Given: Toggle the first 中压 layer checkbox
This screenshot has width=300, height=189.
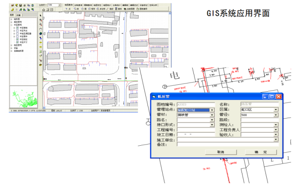Looking at the screenshot, I should point(17,28).
